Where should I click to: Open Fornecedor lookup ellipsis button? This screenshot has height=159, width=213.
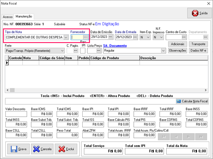pyautogui.click(x=85, y=37)
